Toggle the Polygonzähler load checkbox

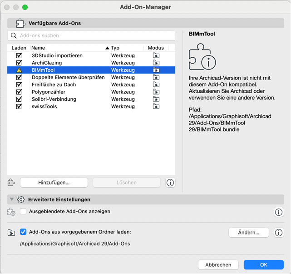(19, 92)
